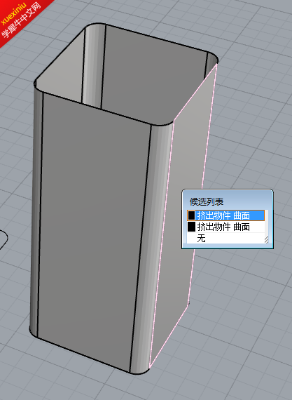Click black color swatch of second candidate
The width and height of the screenshot is (292, 400).
[x=191, y=227]
